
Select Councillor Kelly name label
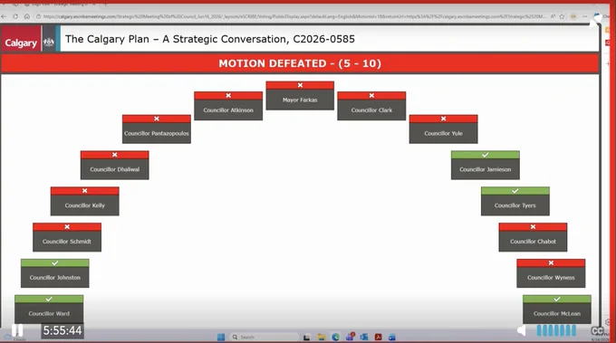[x=85, y=205]
